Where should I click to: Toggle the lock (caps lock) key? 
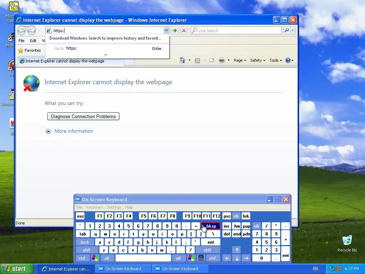click(x=85, y=242)
